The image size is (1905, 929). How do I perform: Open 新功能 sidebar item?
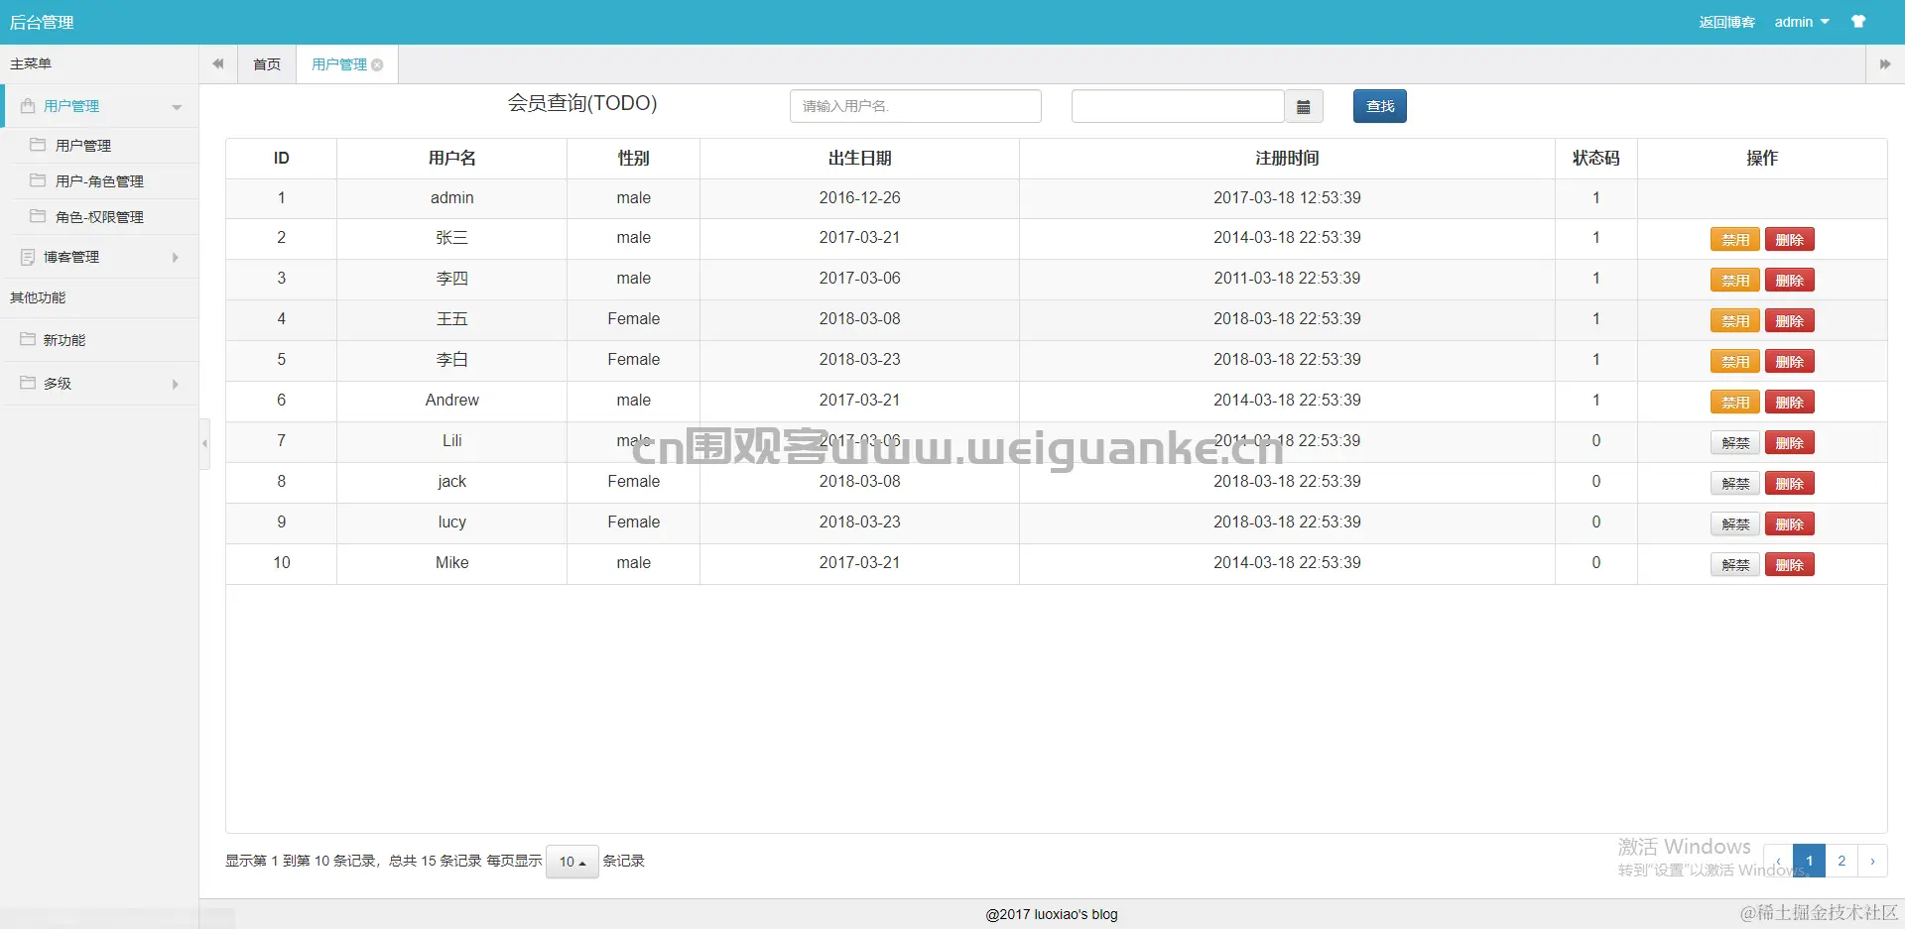[64, 340]
